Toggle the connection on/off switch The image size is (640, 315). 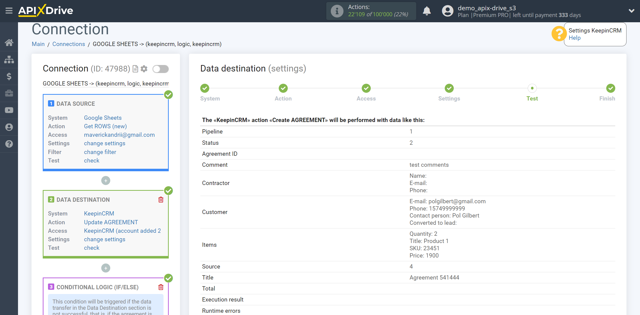160,69
